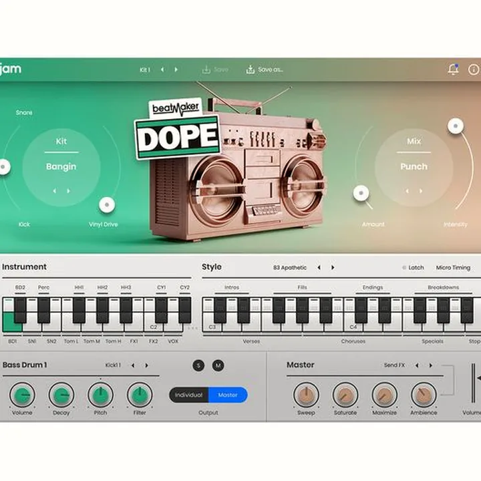Click the Pitch knob
Image resolution: width=481 pixels, height=481 pixels.
pyautogui.click(x=100, y=395)
